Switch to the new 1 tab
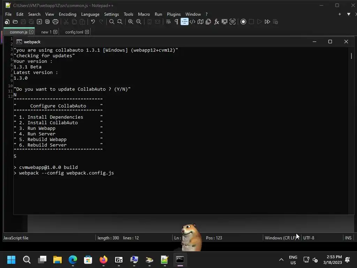Viewport: 357px width, 268px height. 46,32
